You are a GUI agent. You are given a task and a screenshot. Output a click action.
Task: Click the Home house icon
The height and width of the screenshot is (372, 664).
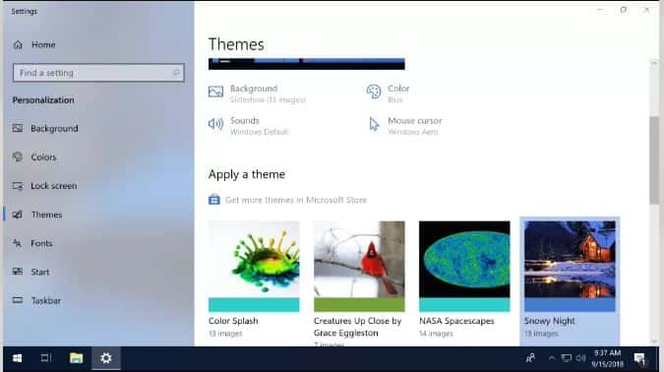[18, 44]
